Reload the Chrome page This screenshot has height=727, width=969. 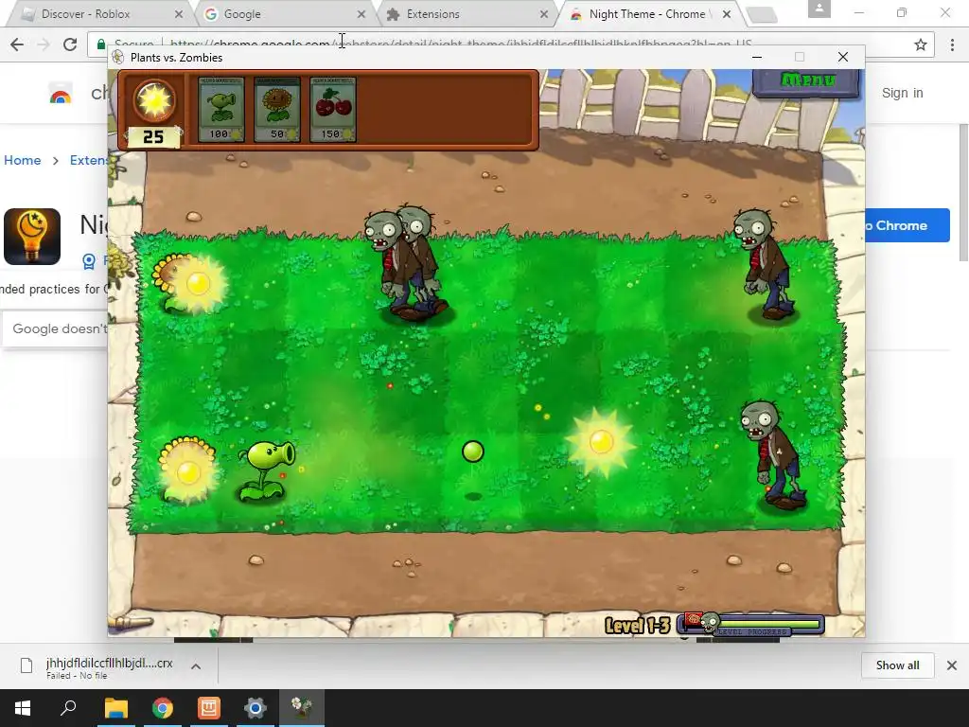(x=70, y=44)
